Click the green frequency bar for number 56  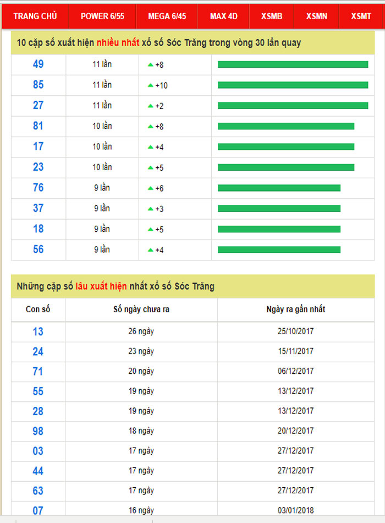(279, 250)
